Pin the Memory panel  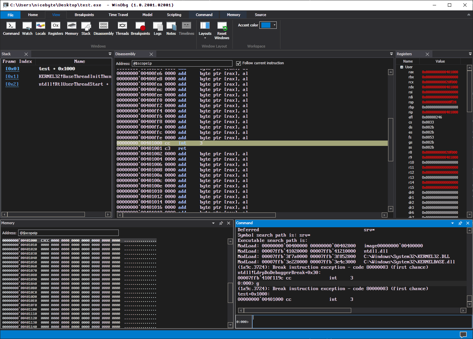pyautogui.click(x=221, y=223)
